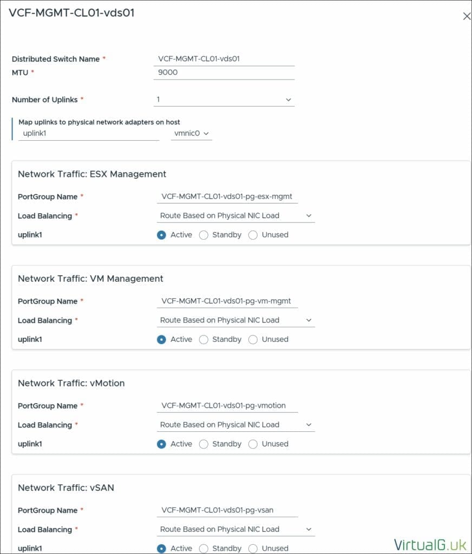Expand ESX Management Load Balancing dropdown

tap(236, 216)
